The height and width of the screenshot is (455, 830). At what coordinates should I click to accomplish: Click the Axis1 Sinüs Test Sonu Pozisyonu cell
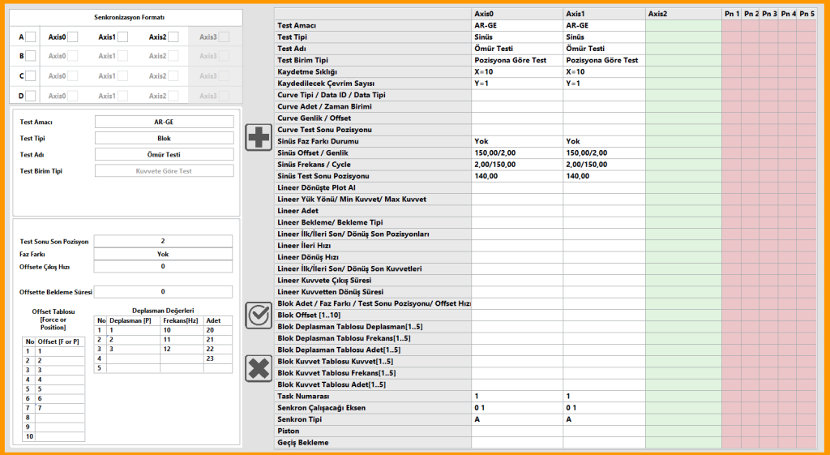coord(604,176)
